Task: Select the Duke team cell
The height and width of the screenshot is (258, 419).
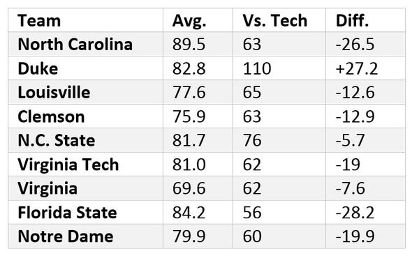Action: (85, 68)
